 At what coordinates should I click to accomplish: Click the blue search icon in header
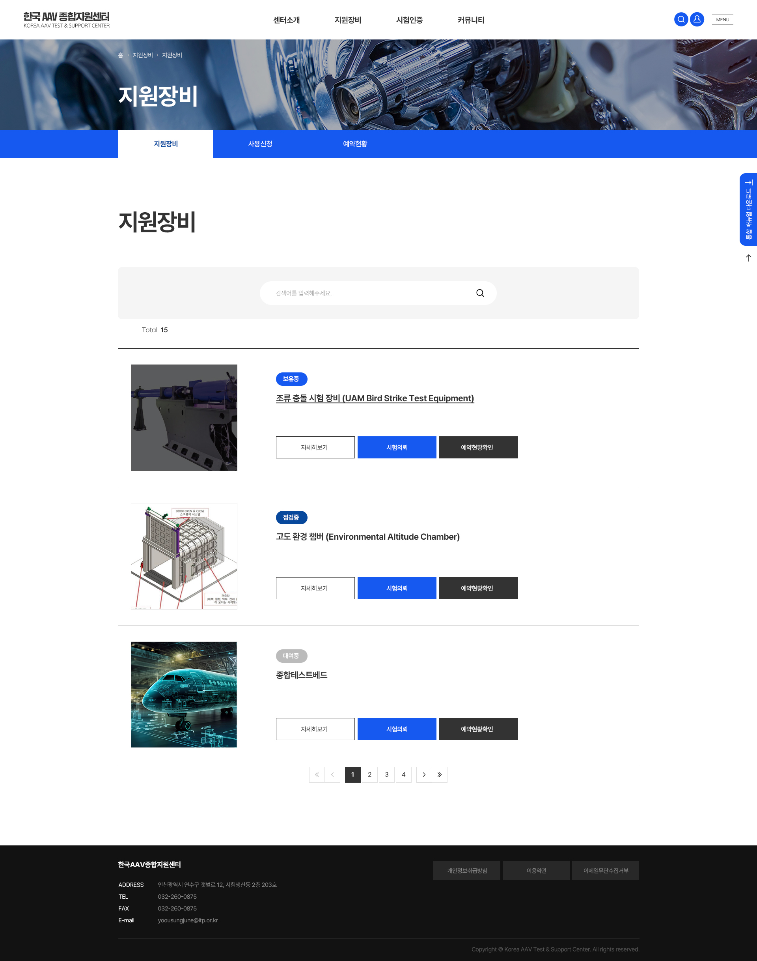click(681, 19)
